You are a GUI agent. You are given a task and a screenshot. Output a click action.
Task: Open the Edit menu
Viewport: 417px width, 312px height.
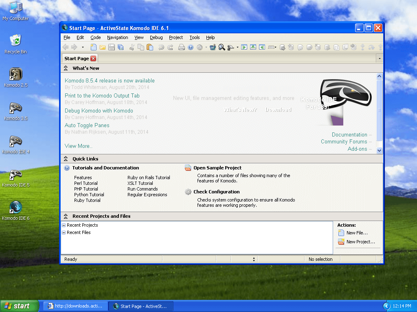pyautogui.click(x=80, y=37)
